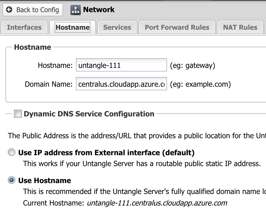This screenshot has height=214, width=266.
Task: Go to the NAT Rules tab
Action: (240, 27)
